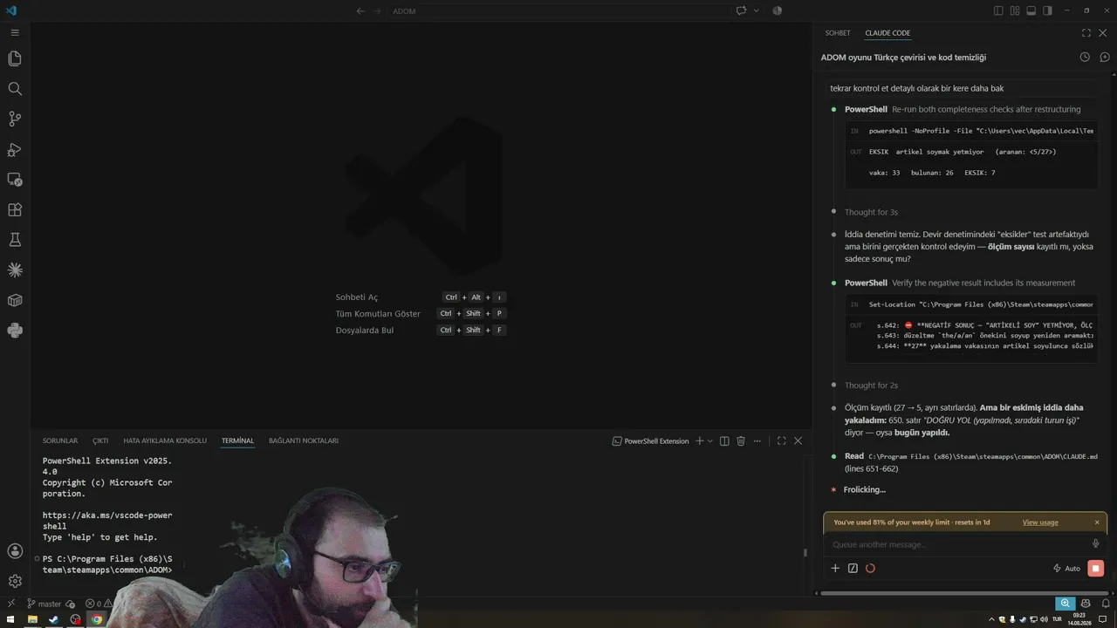Switch to the HATA AYIKLAMA KONSOLU tab
Screen dimensions: 1117x628
165,441
